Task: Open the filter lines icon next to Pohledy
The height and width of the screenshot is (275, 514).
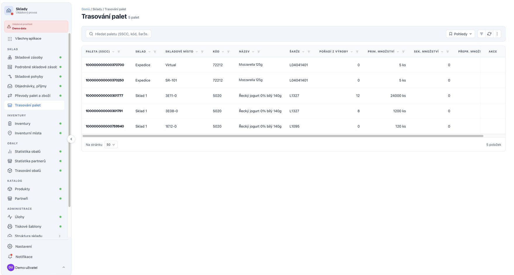Action: tap(481, 34)
